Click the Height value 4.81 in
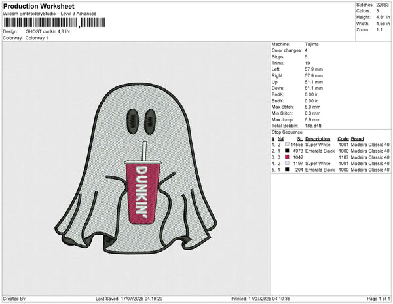 pos(383,17)
